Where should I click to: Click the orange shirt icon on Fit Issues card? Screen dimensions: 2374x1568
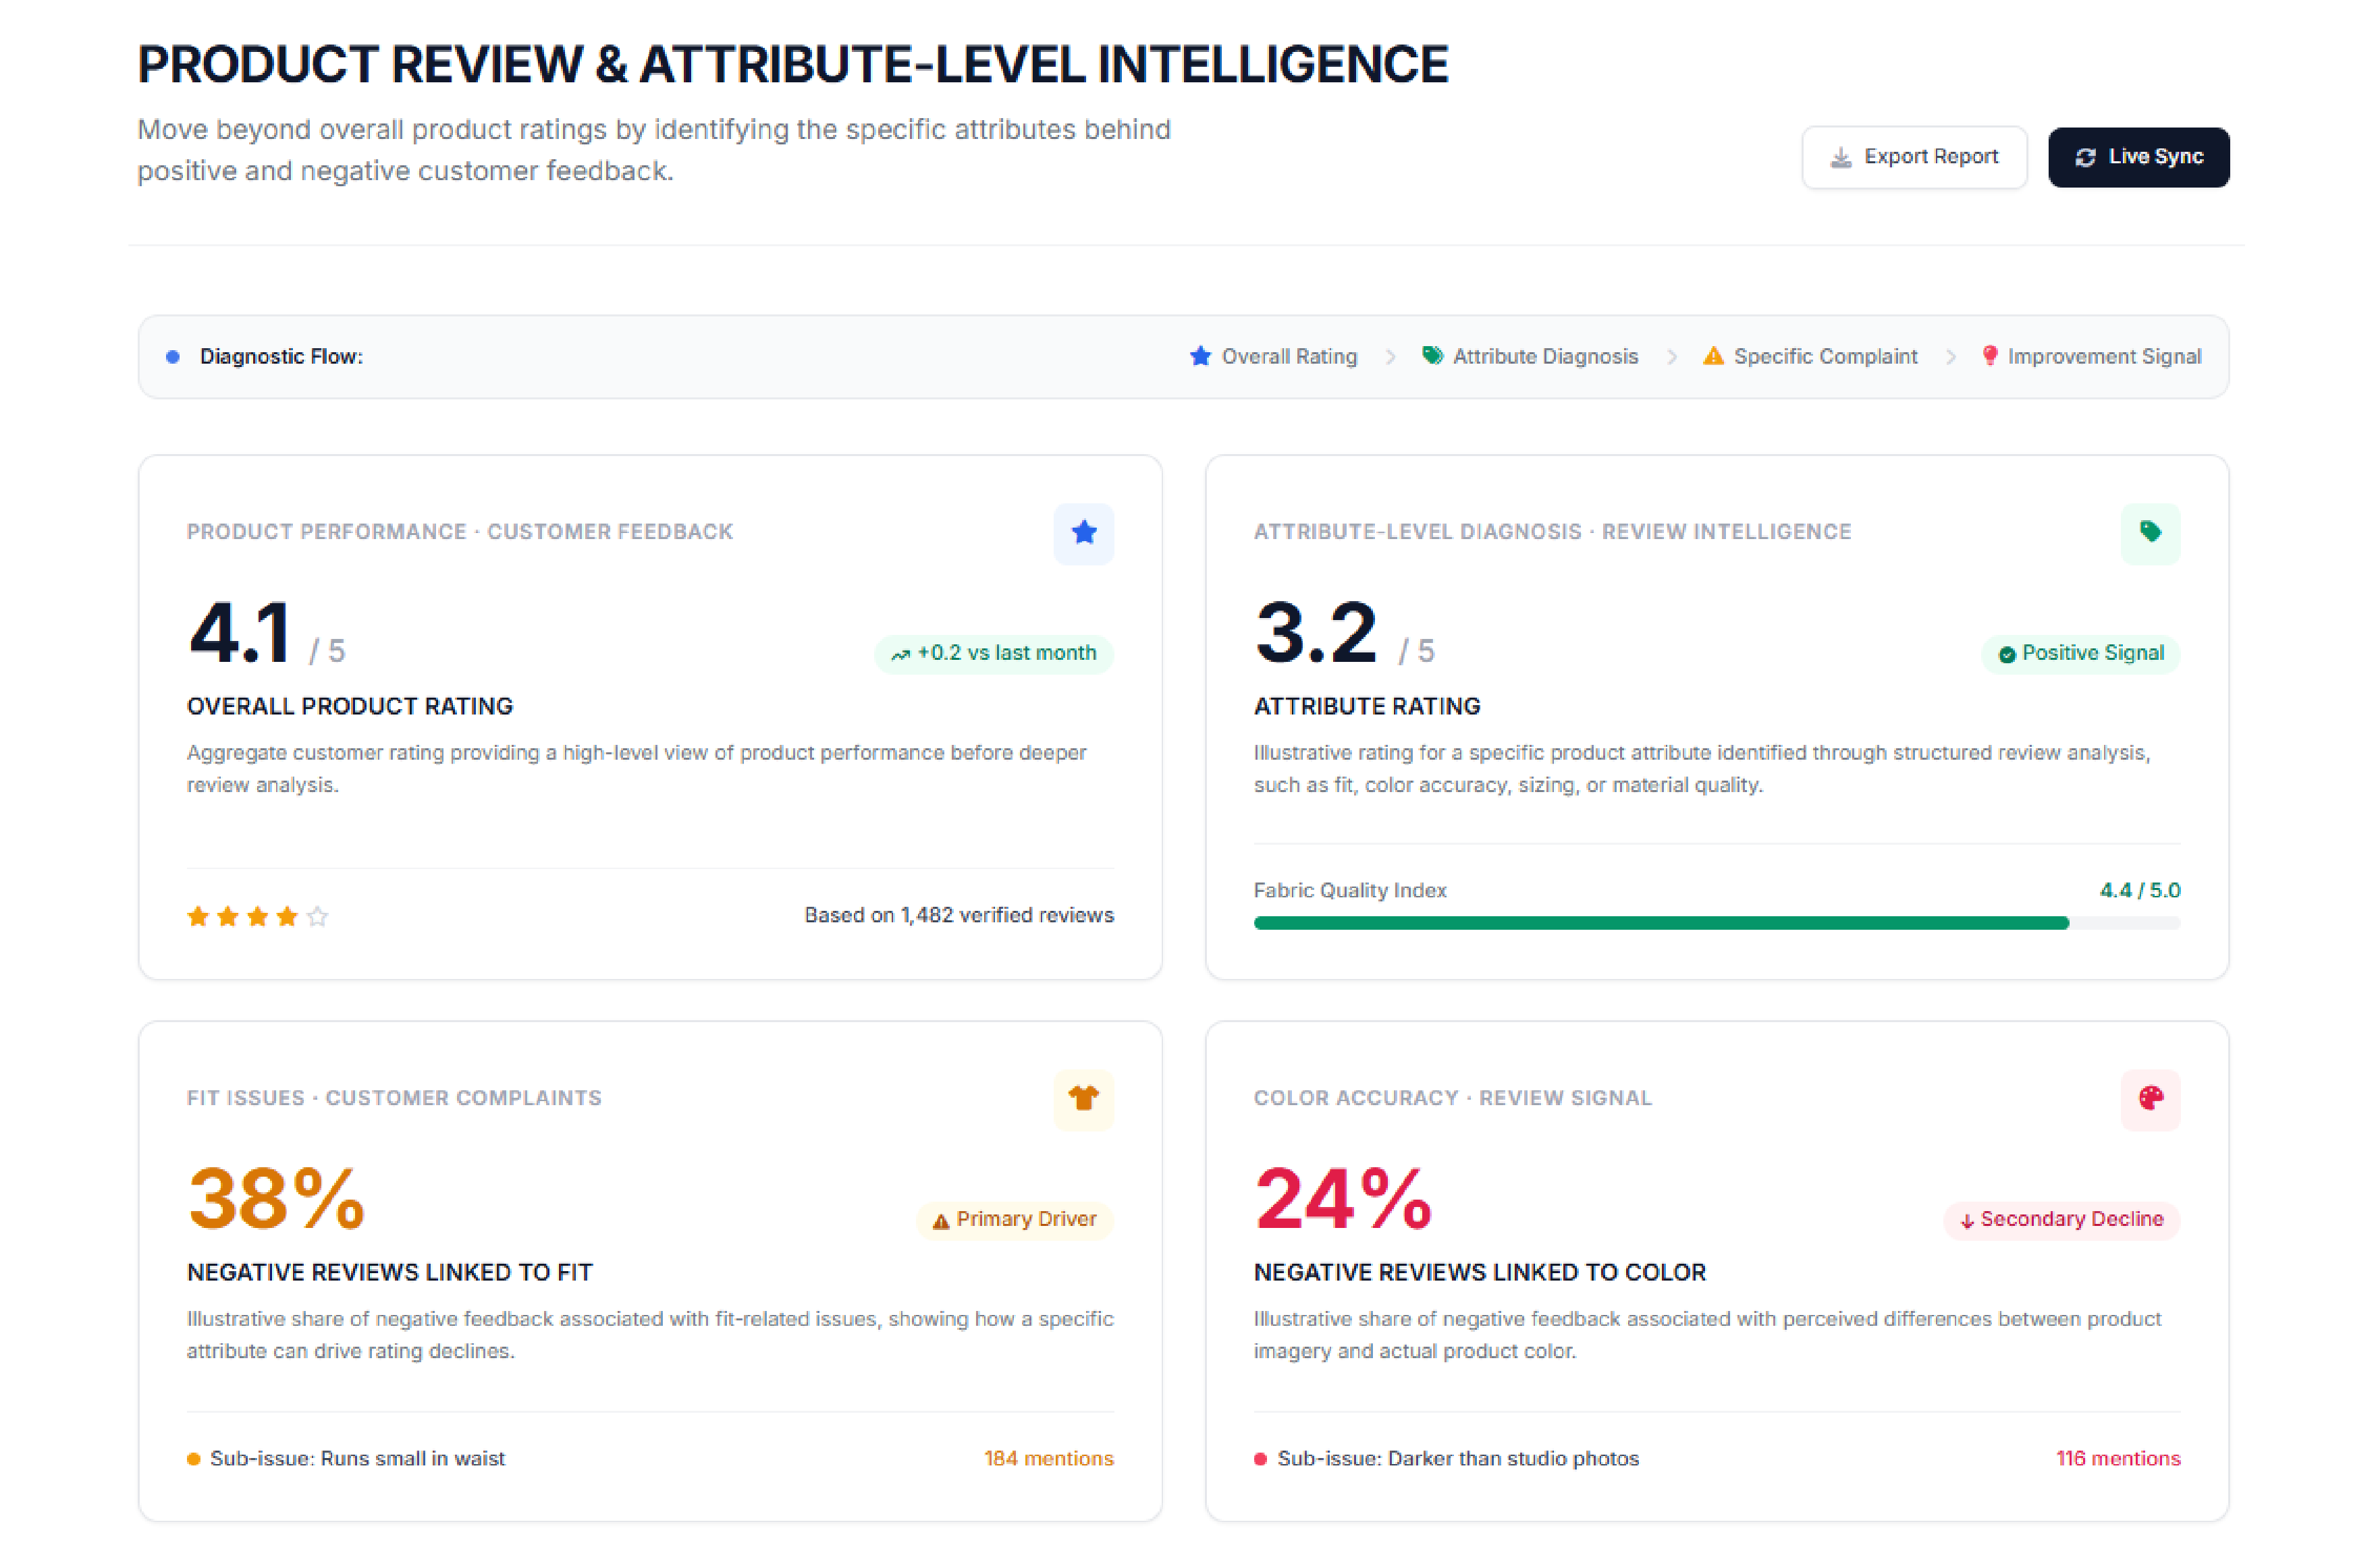tap(1083, 1099)
